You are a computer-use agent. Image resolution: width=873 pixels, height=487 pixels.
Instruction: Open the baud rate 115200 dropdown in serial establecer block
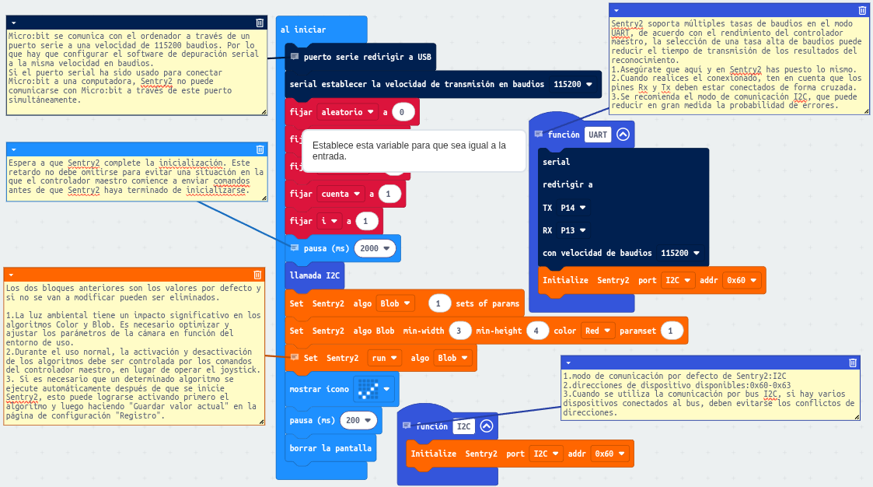point(573,84)
